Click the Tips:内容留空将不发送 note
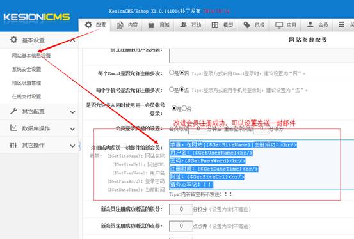Viewport: 354px width, 239px height. click(x=200, y=194)
